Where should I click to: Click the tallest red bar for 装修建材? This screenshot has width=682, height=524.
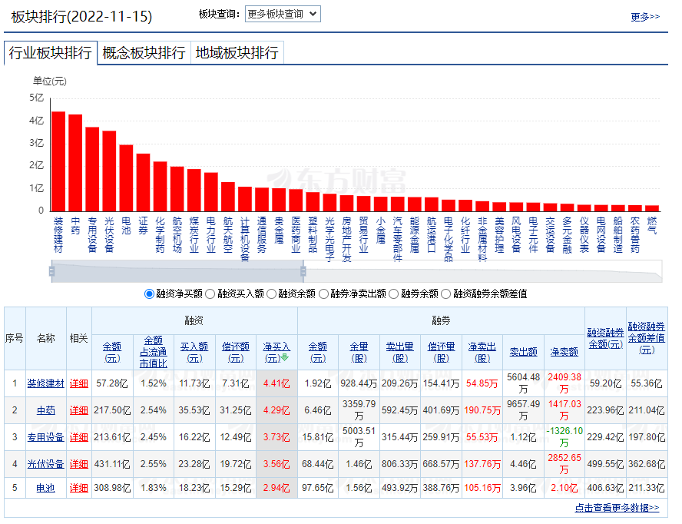[58, 160]
